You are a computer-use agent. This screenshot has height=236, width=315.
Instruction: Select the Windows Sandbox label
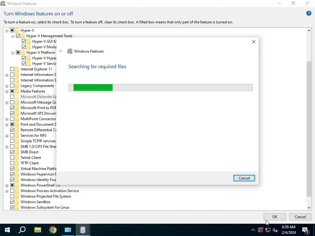coord(36,202)
